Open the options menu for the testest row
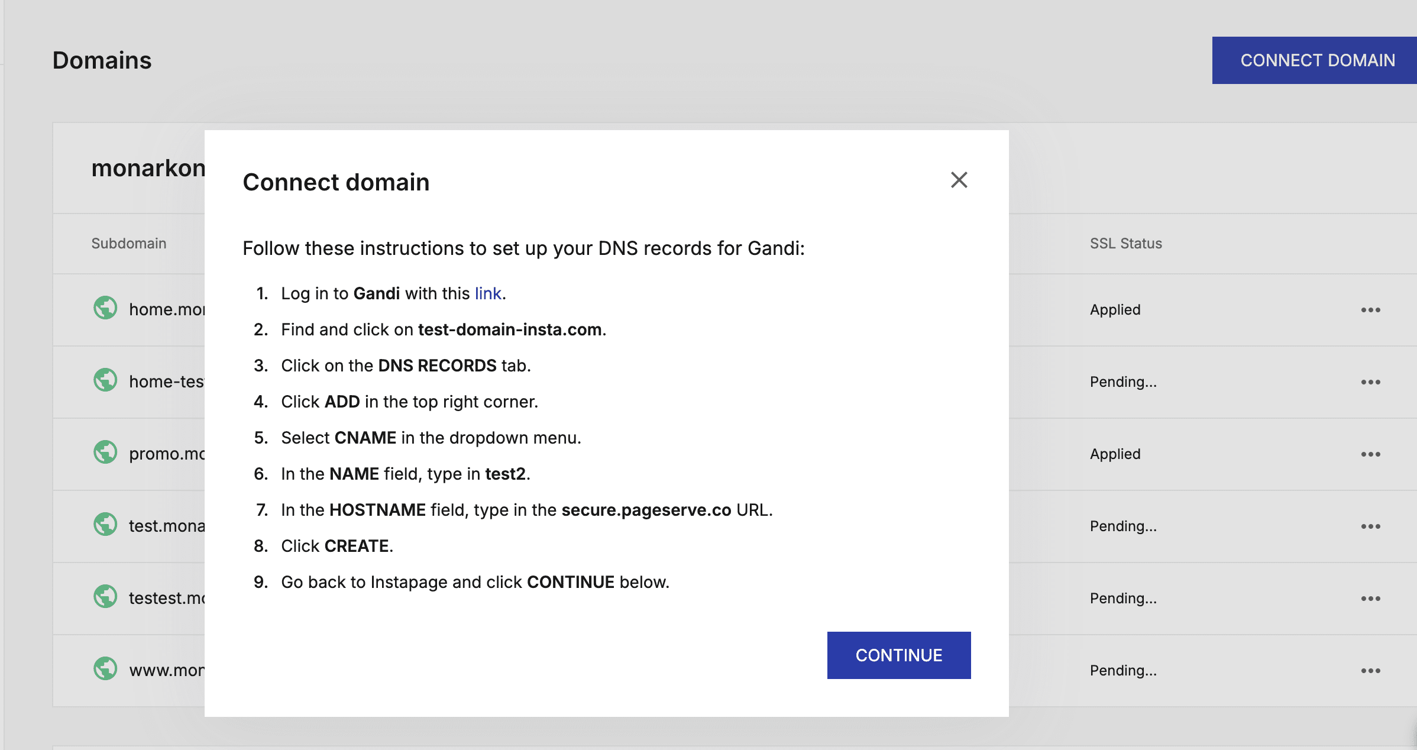The height and width of the screenshot is (750, 1417). coord(1371,598)
